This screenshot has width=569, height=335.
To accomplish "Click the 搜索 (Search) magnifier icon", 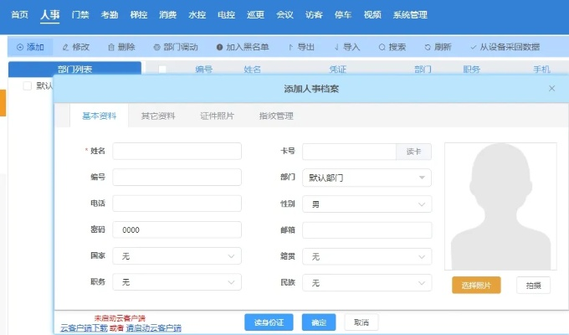I will point(382,47).
